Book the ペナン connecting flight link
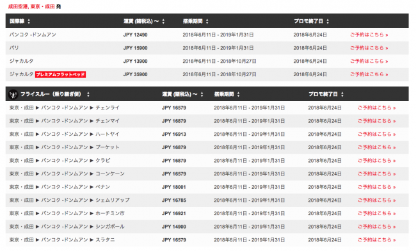Viewport: 416px width, 251px height. [x=377, y=187]
